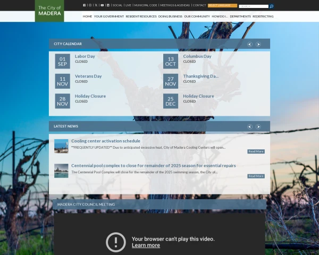Open the YouTube icon
This screenshot has height=255, width=319.
pyautogui.click(x=102, y=5)
